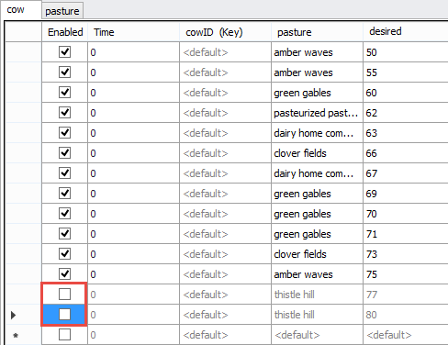Viewport: 448px width, 345px height.
Task: Click thistle hill cell in desired 80 row
Action: pos(317,315)
